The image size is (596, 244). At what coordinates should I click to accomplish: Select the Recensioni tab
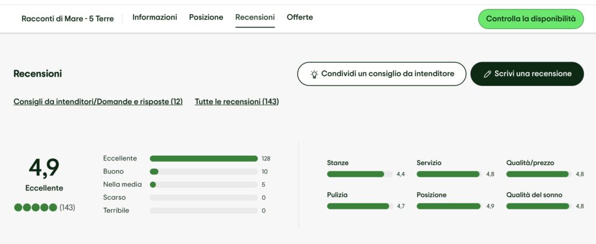255,17
